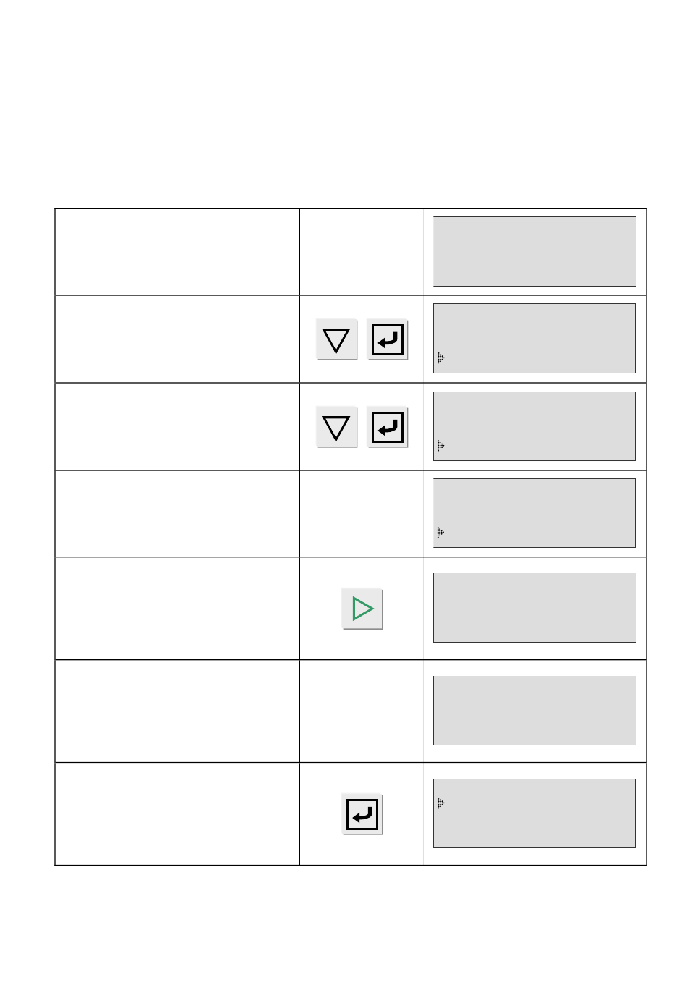Click the lone enter key in last row

(362, 814)
